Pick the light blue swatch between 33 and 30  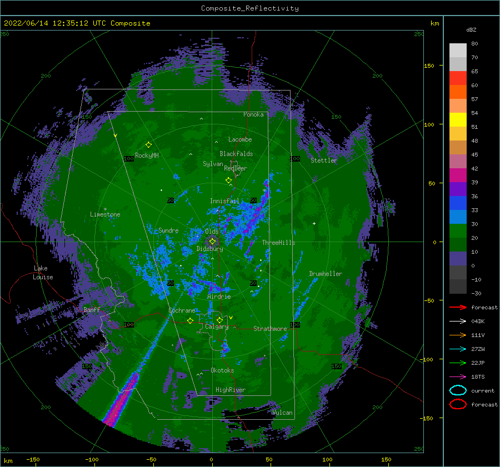coord(458,217)
